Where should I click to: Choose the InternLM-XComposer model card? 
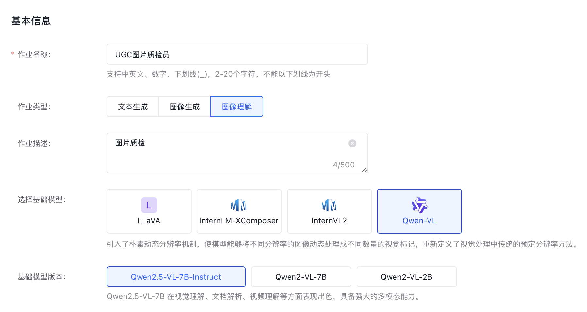[239, 211]
